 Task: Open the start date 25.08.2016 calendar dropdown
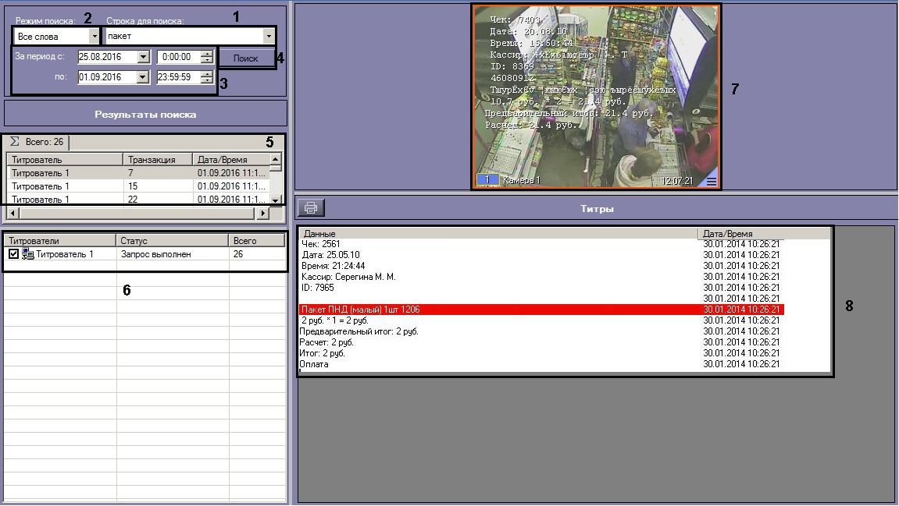(x=142, y=57)
